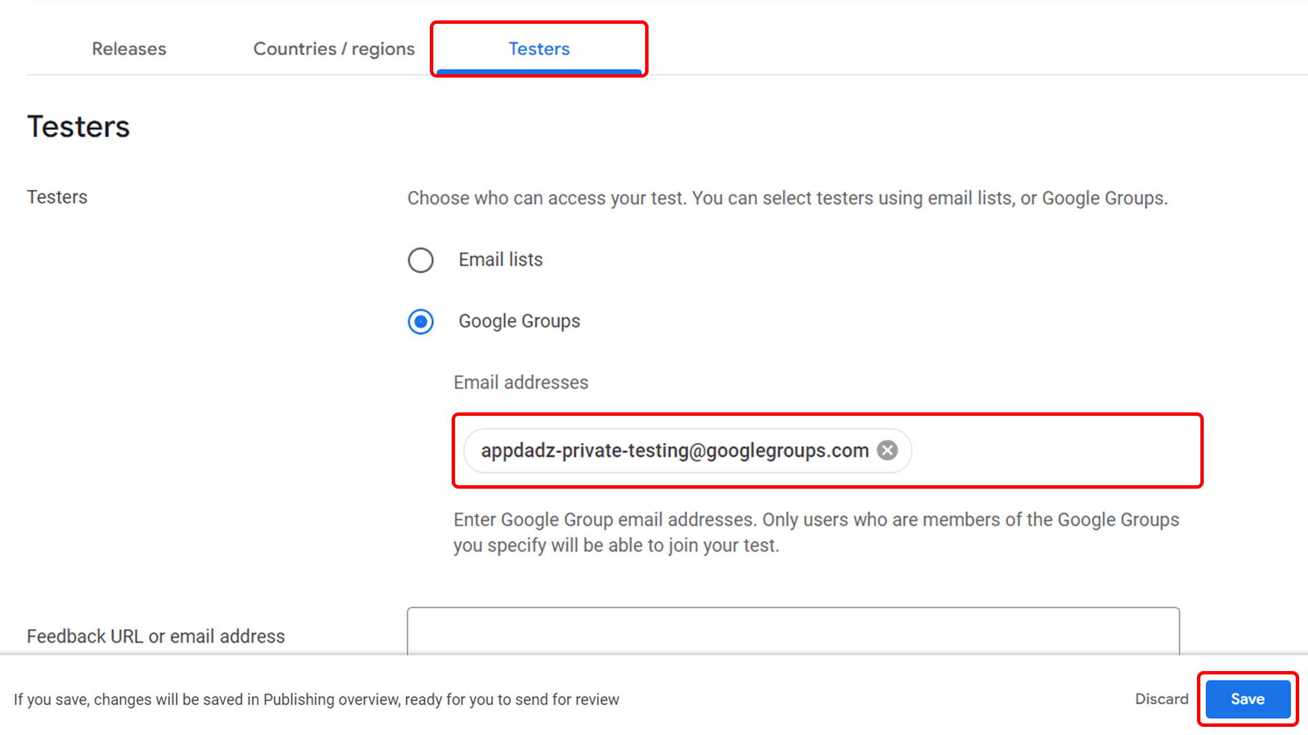
Task: Click the filled Google Groups radio button
Action: (x=420, y=321)
